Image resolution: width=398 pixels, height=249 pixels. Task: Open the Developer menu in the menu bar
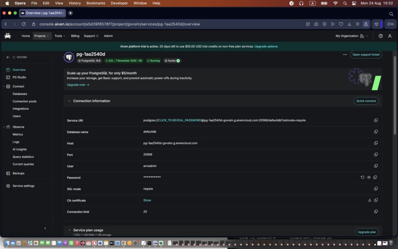pos(119,3)
